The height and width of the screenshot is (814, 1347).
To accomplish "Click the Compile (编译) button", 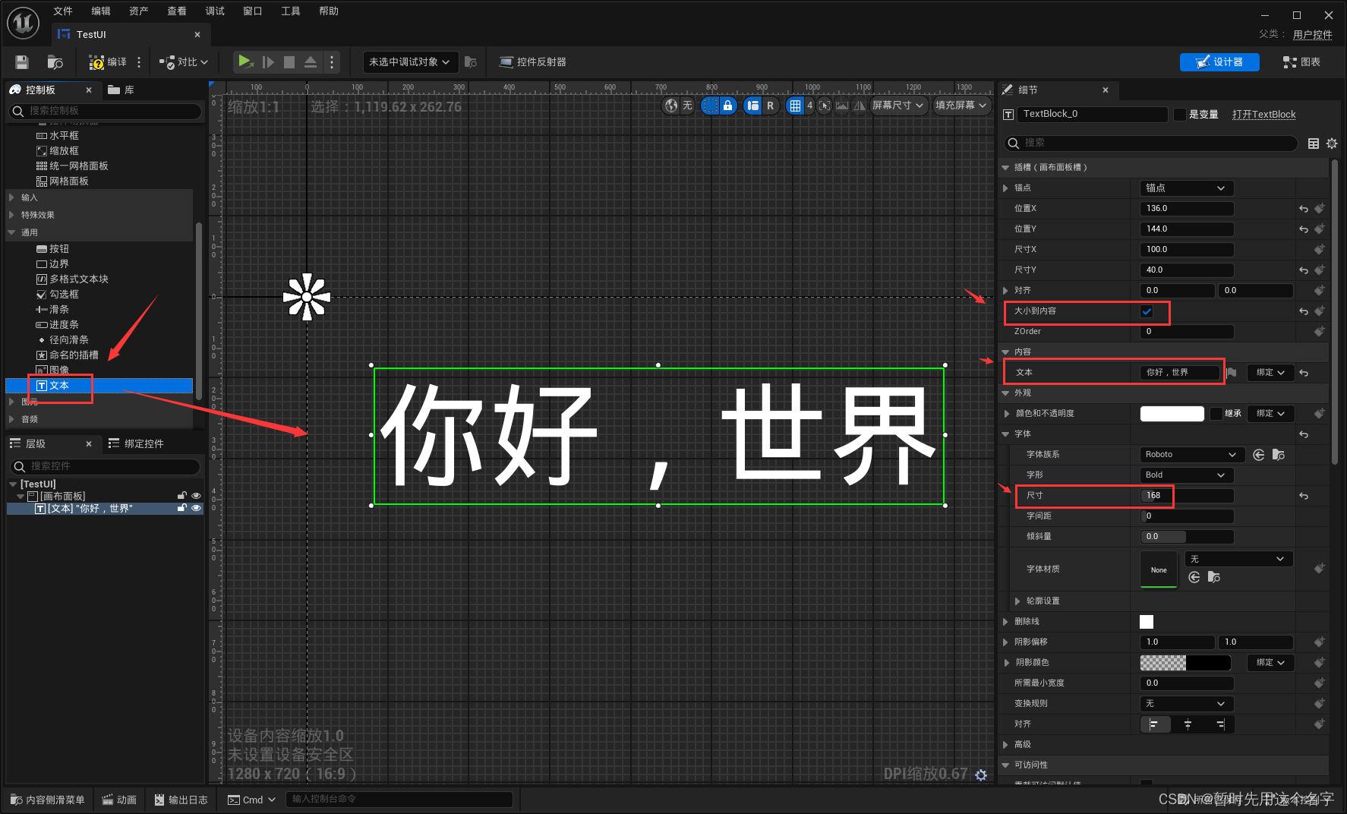I will click(x=109, y=62).
